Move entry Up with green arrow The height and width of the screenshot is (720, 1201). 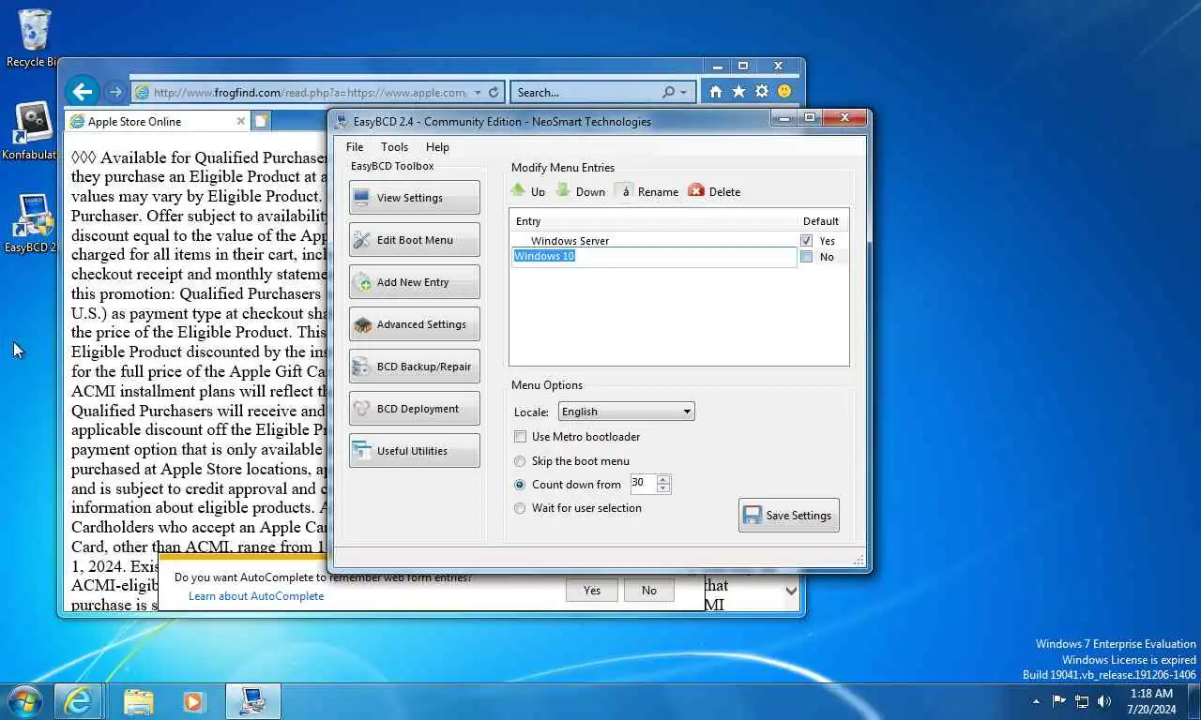point(527,190)
